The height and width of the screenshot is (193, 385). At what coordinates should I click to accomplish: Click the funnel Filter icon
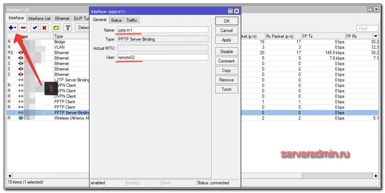pyautogui.click(x=68, y=28)
